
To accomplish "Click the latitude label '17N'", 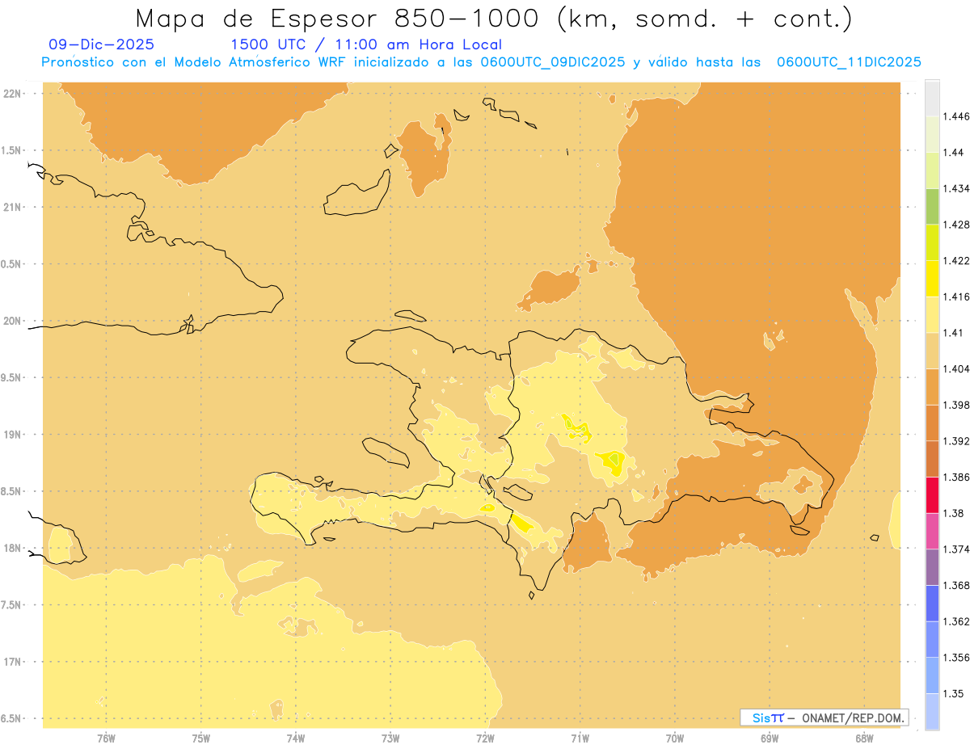I will (x=12, y=662).
